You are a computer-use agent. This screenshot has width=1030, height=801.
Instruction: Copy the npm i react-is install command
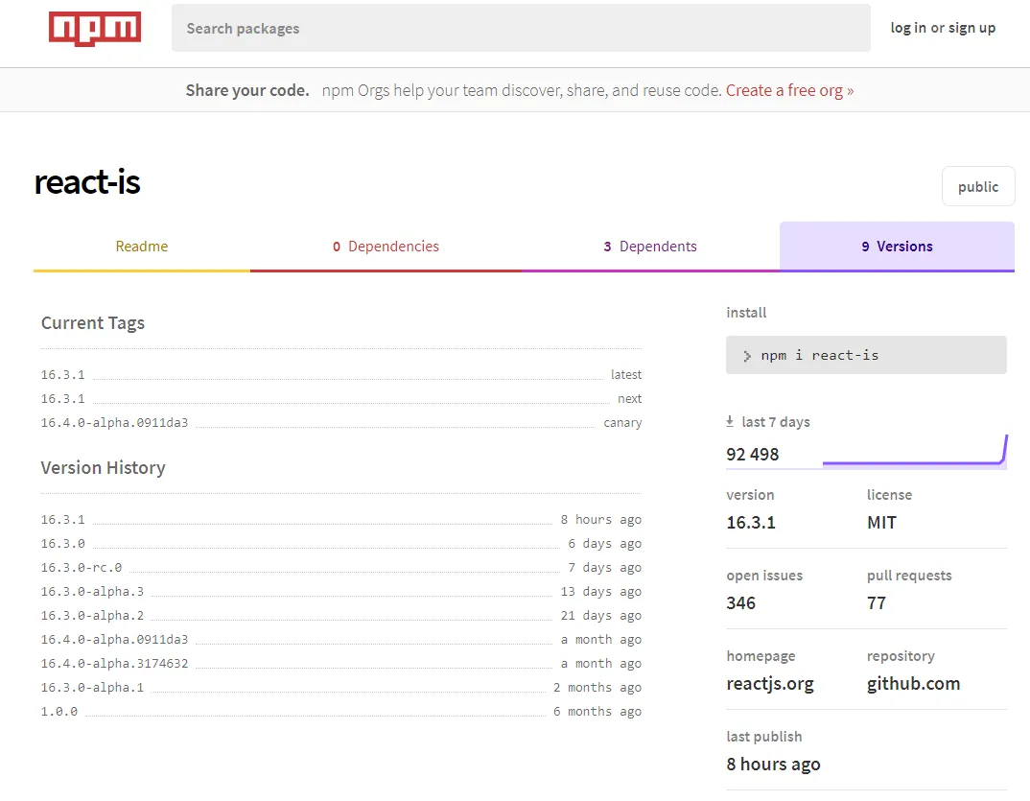pyautogui.click(x=866, y=356)
